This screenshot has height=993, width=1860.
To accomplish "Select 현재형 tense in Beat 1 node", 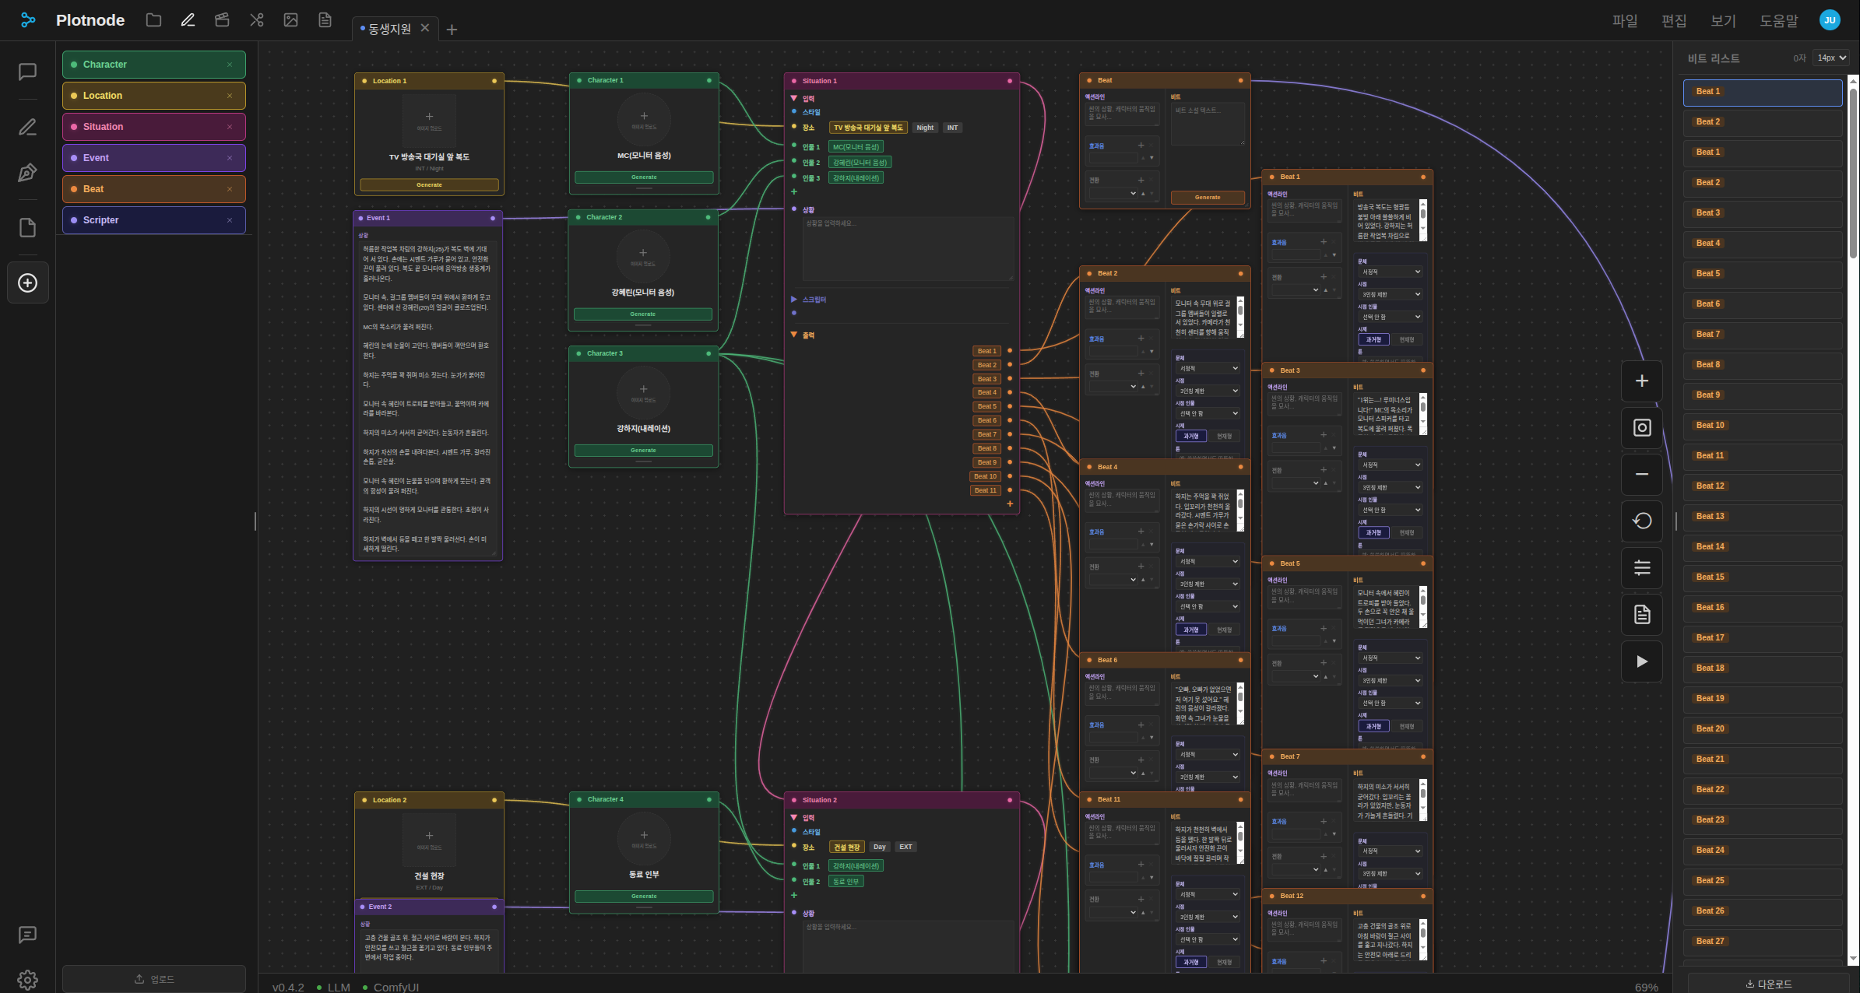I will click(x=1407, y=339).
